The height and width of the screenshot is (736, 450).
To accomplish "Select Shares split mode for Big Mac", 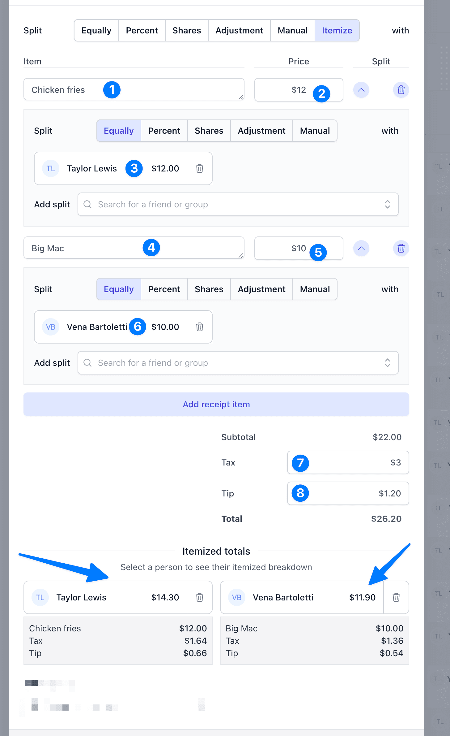I will click(x=209, y=289).
